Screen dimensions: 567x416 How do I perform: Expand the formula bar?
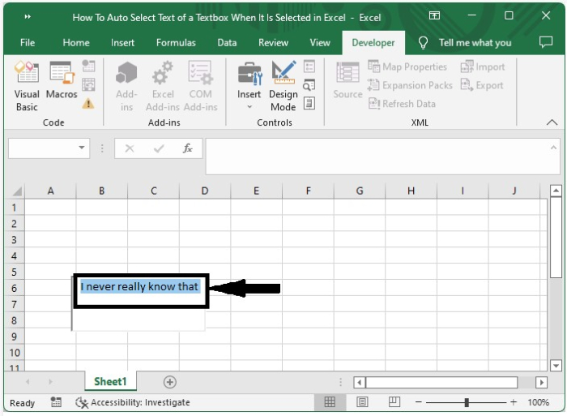(553, 148)
